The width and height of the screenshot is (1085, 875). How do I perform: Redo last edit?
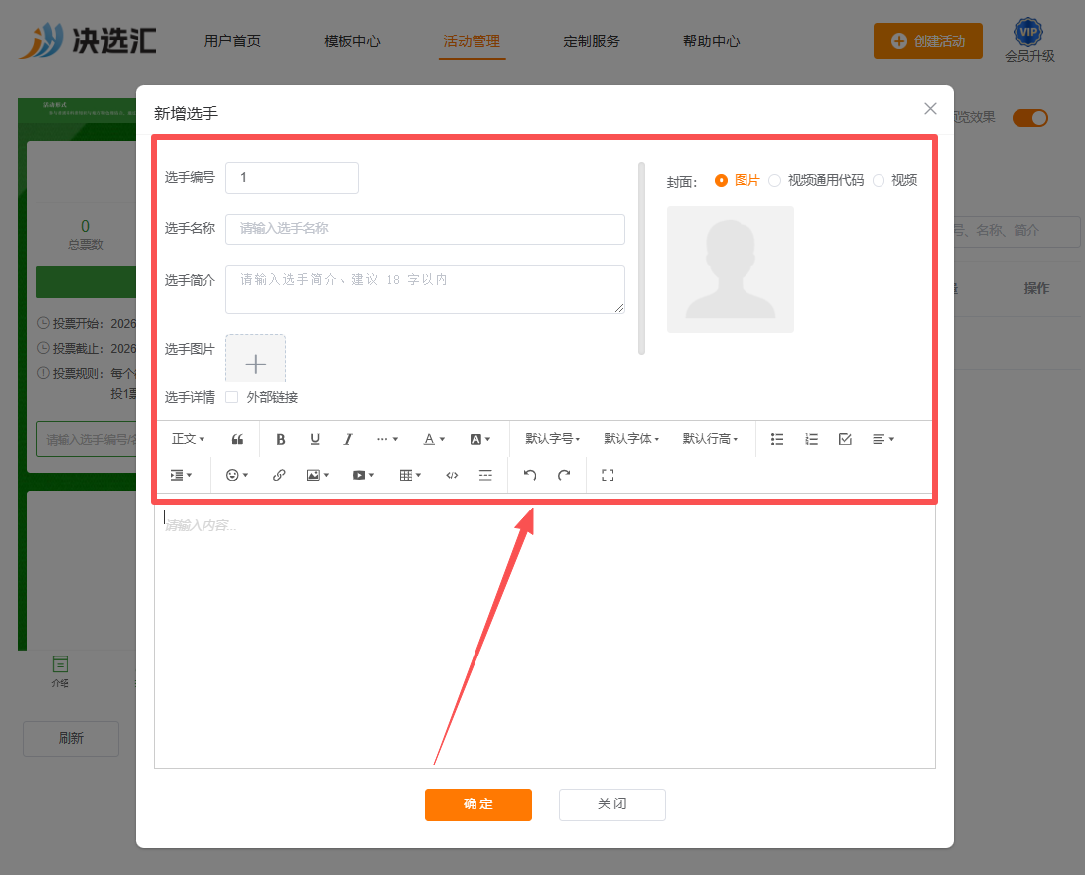point(564,475)
